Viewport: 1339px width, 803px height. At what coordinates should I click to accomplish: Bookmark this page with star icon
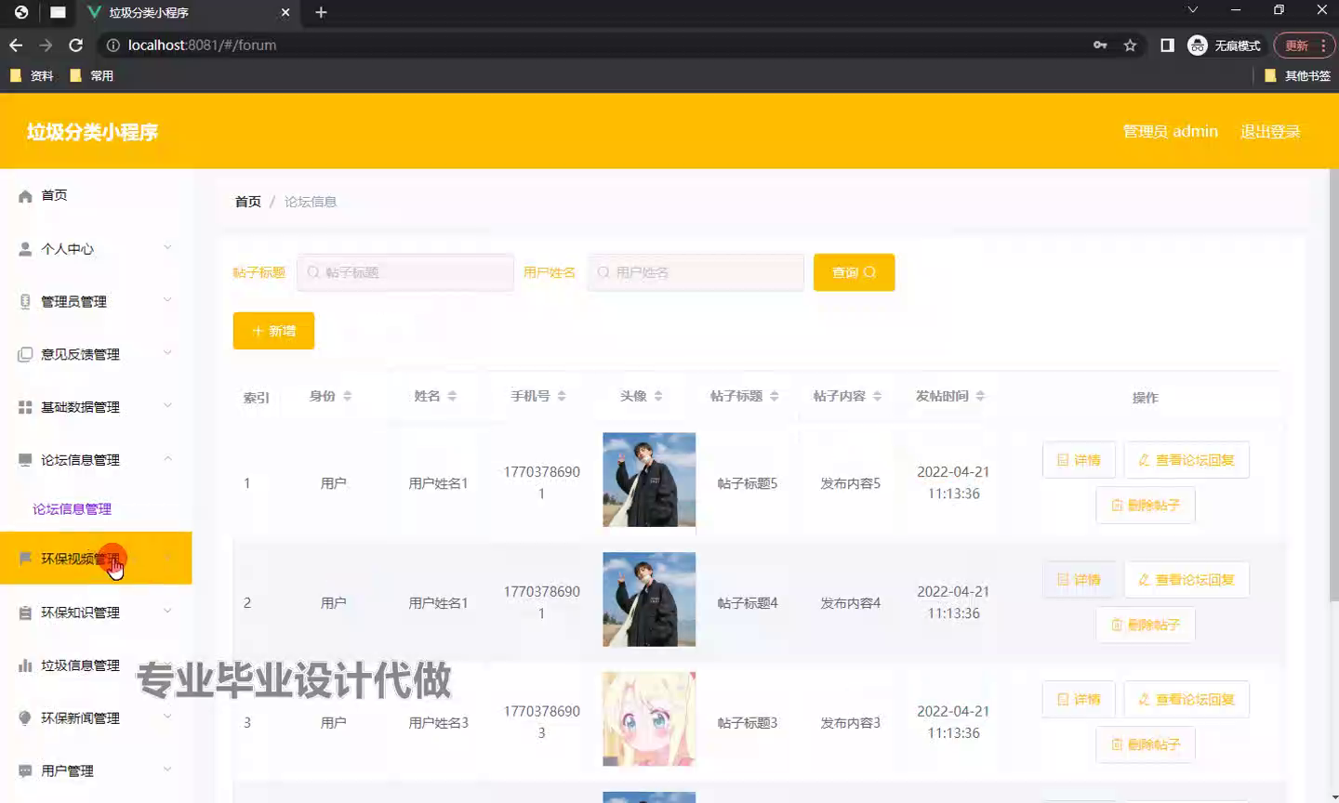click(x=1130, y=45)
